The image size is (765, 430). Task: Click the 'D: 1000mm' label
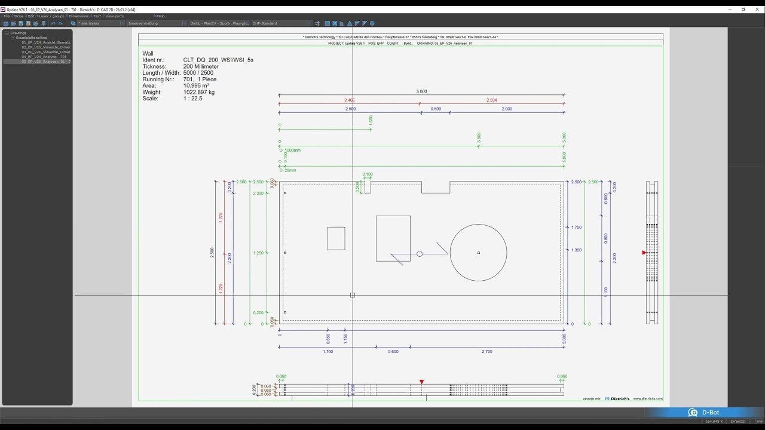[x=290, y=150]
